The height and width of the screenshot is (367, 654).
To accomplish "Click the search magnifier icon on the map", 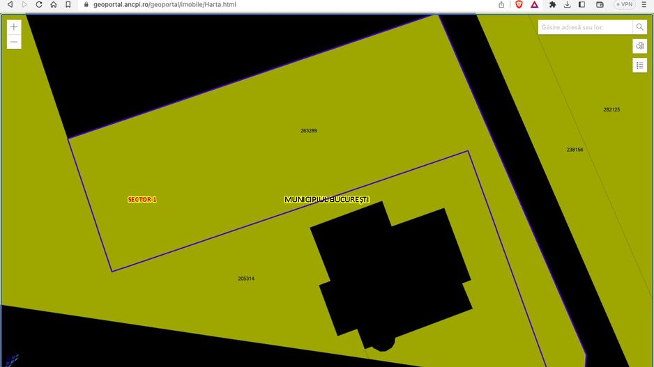I will (639, 27).
